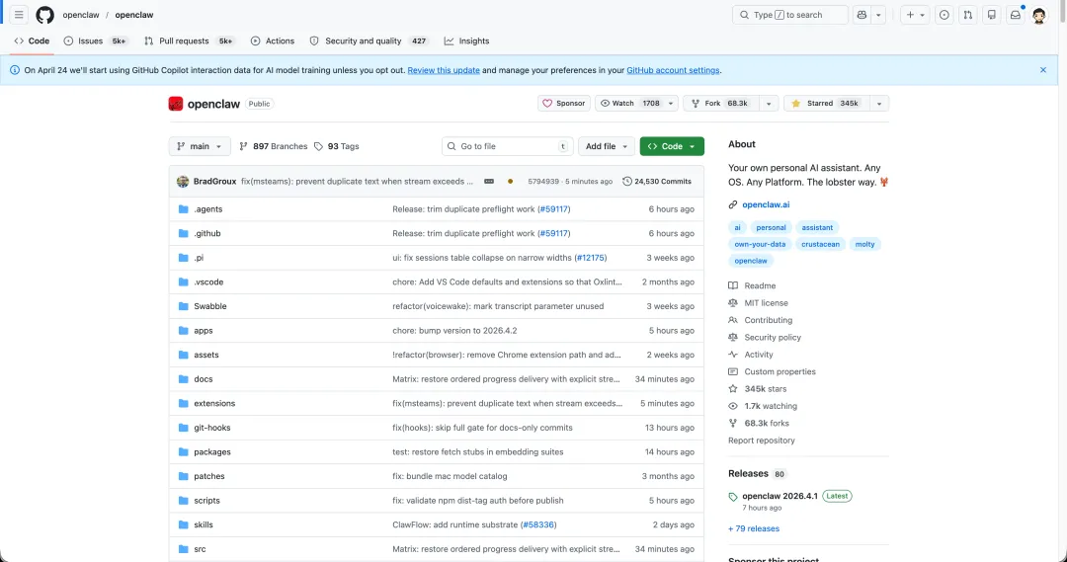
Task: Open the main branch selector dropdown
Action: click(x=200, y=146)
